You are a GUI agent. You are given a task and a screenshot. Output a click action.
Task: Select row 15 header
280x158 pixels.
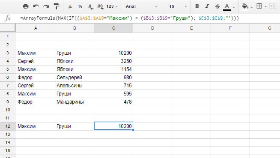8,151
